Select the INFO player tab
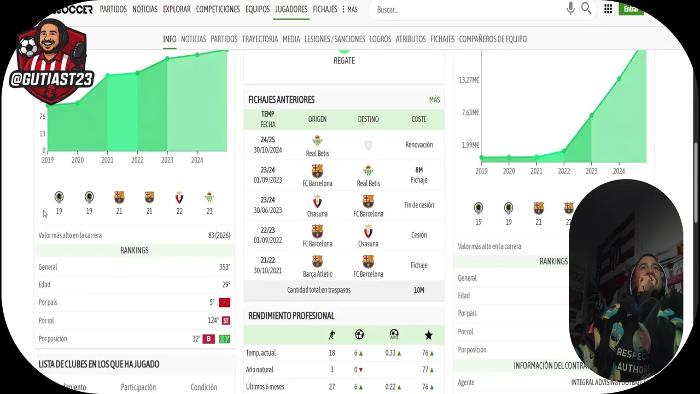The image size is (700, 394). pos(170,39)
